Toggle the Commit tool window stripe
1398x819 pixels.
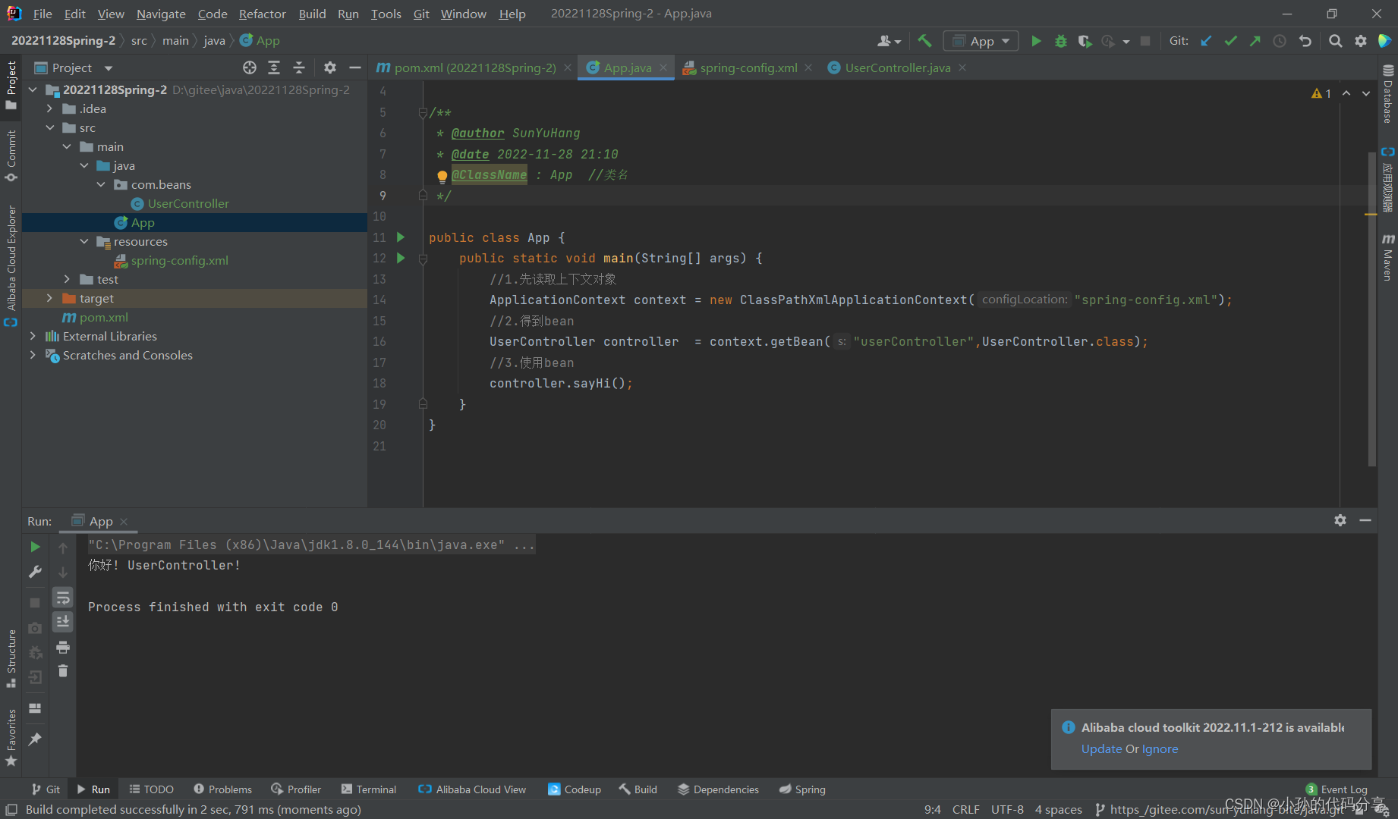tap(11, 155)
